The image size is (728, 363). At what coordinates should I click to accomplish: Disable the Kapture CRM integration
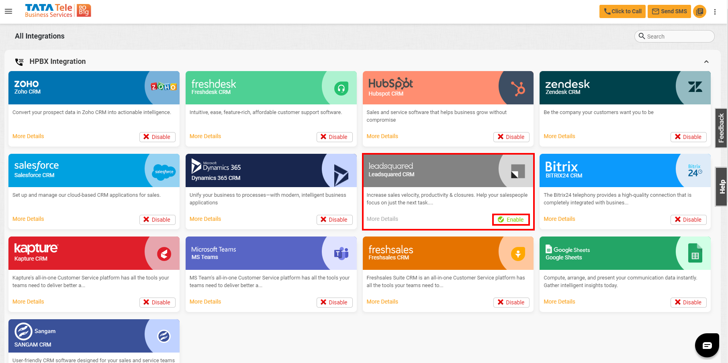(157, 302)
